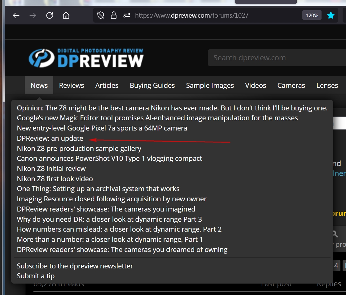Screen dimensions: 346x295
Task: Open the News dropdown menu
Action: [39, 85]
